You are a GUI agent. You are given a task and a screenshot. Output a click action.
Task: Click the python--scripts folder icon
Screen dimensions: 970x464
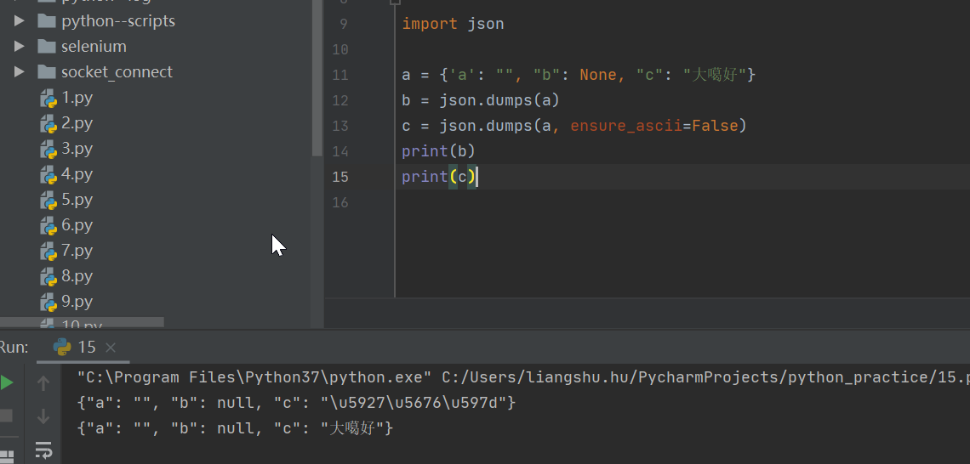[47, 21]
